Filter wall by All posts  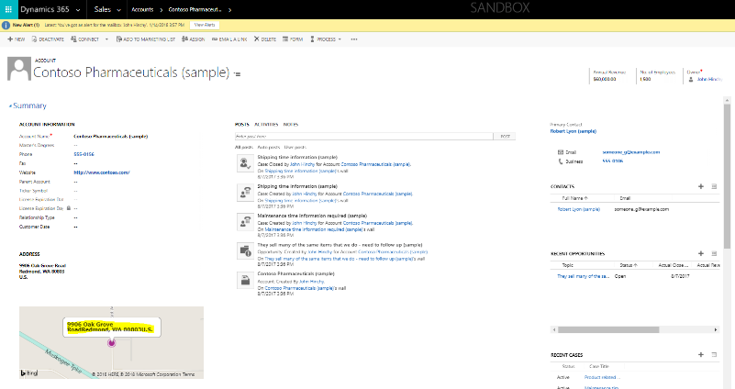pos(244,147)
